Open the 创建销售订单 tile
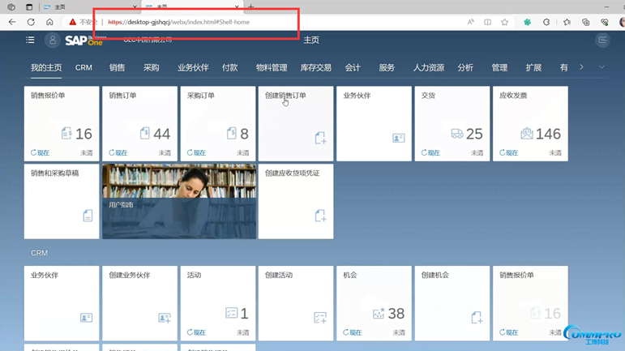This screenshot has width=625, height=351. (295, 123)
